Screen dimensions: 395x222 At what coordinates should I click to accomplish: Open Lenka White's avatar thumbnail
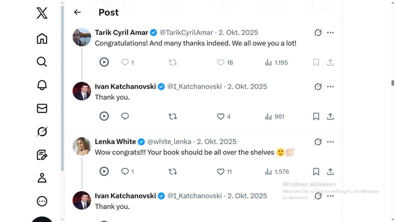pyautogui.click(x=82, y=146)
